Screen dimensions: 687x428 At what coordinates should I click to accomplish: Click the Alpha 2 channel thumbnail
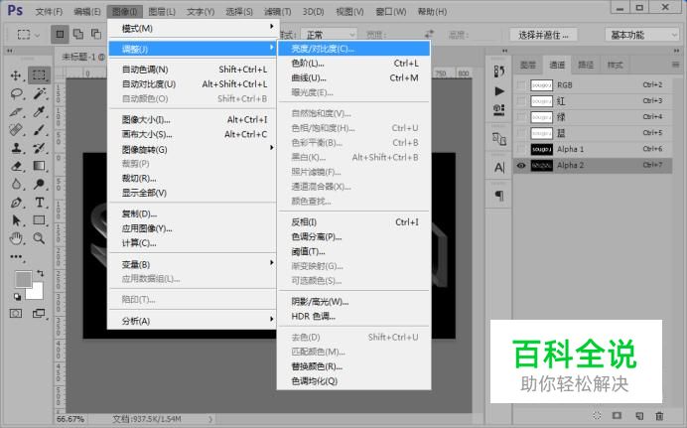coord(541,166)
